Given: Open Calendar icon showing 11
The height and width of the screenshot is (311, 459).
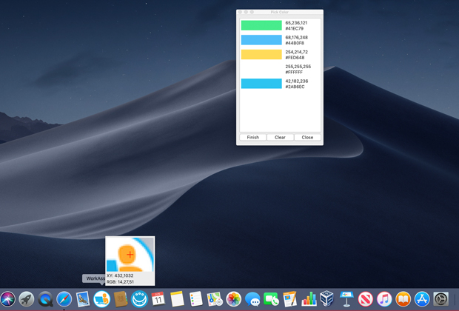Looking at the screenshot, I should 158,299.
